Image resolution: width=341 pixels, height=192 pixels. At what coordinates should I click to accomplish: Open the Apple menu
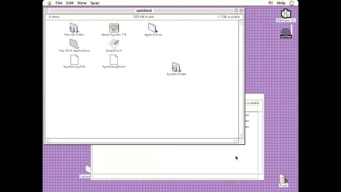pos(50,3)
